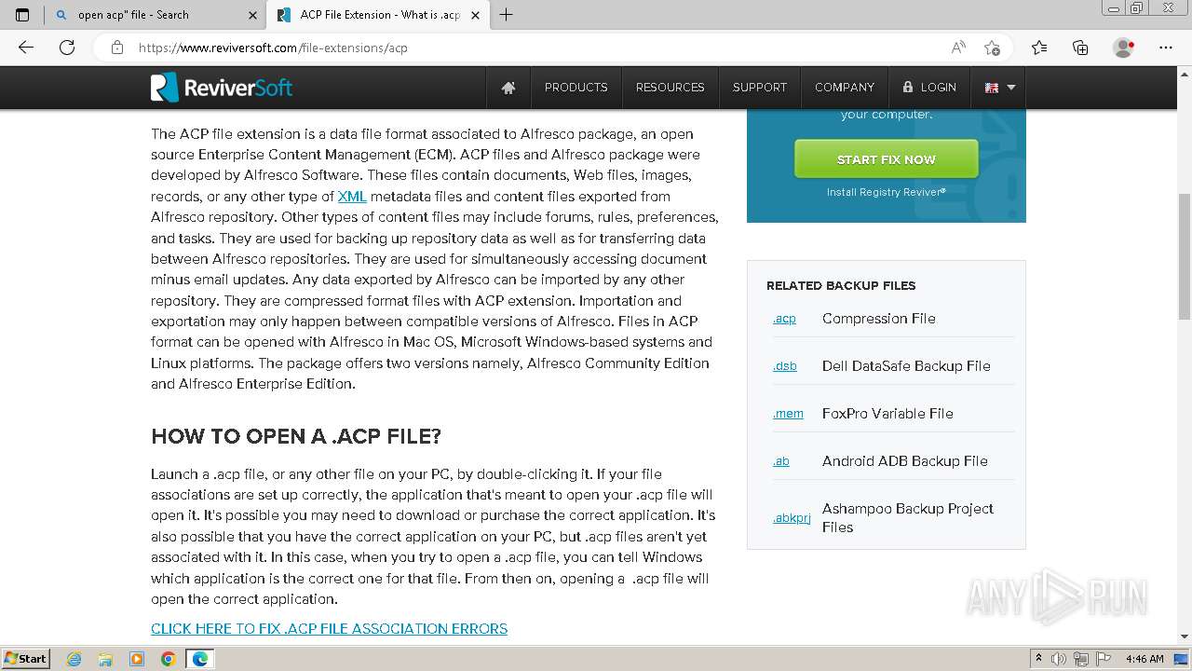Show hidden system tray icons
The height and width of the screenshot is (671, 1192).
click(x=1039, y=658)
